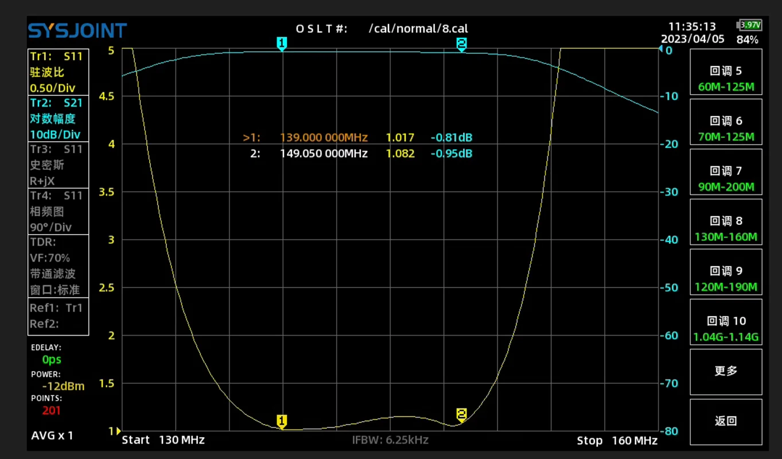Select the active marker 1 readout row
This screenshot has height=459, width=782.
(x=357, y=138)
